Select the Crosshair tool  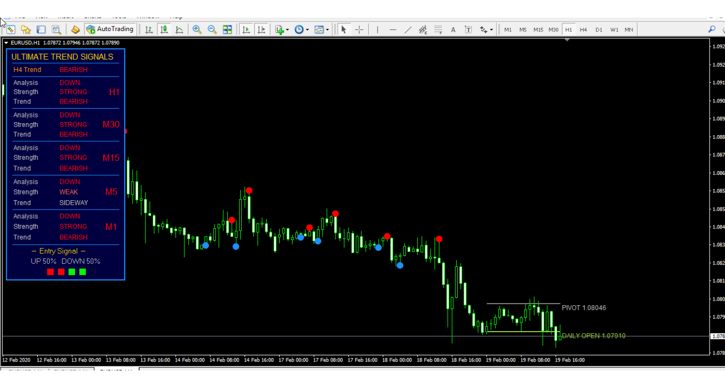tap(359, 29)
